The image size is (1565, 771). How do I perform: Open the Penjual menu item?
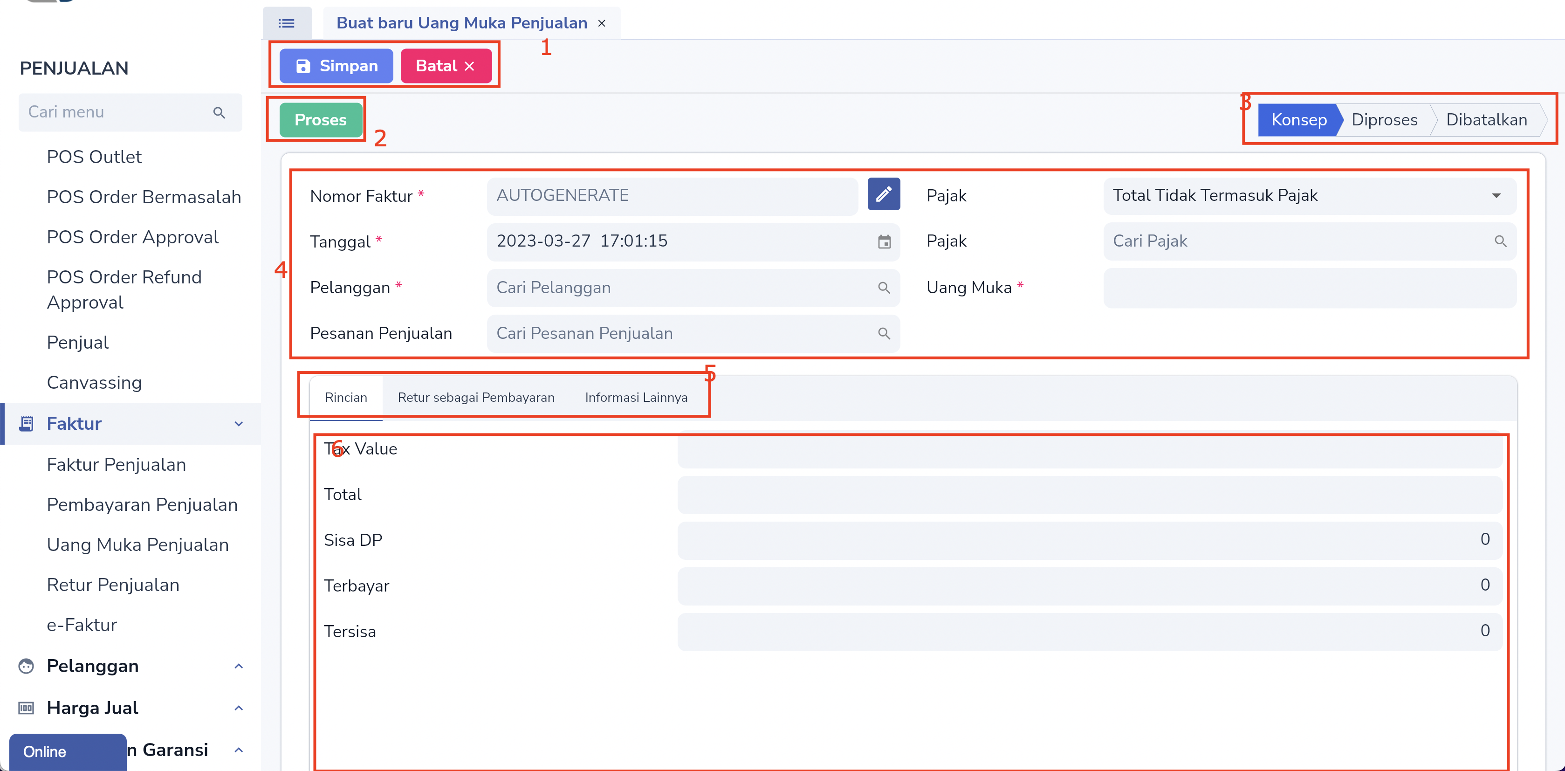78,343
